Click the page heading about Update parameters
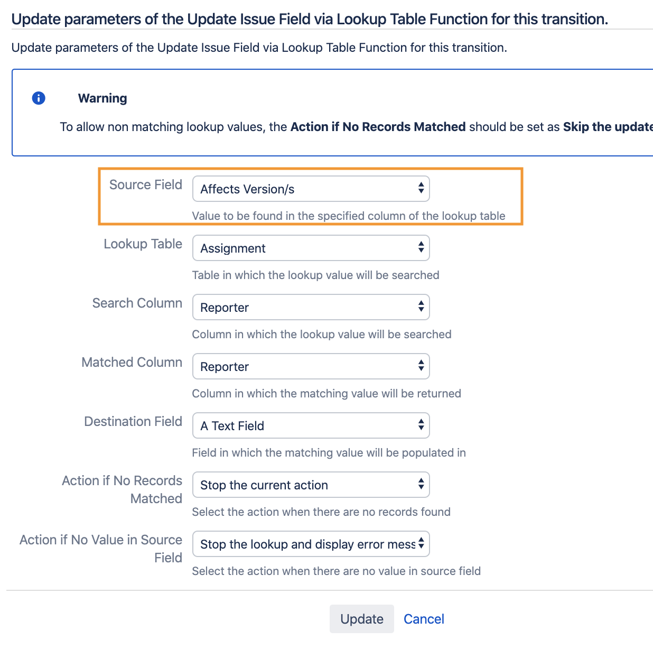Viewport: 653px width, 649px height. click(310, 19)
